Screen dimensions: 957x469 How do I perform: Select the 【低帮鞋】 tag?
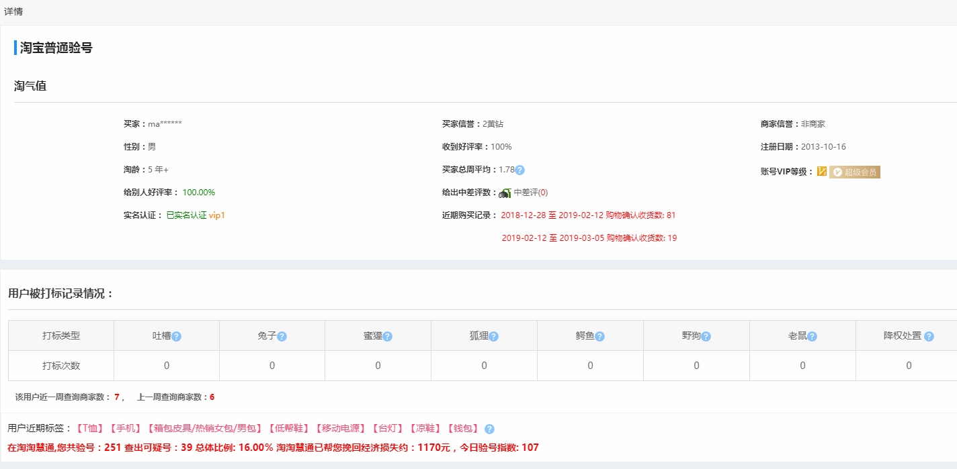(x=289, y=429)
